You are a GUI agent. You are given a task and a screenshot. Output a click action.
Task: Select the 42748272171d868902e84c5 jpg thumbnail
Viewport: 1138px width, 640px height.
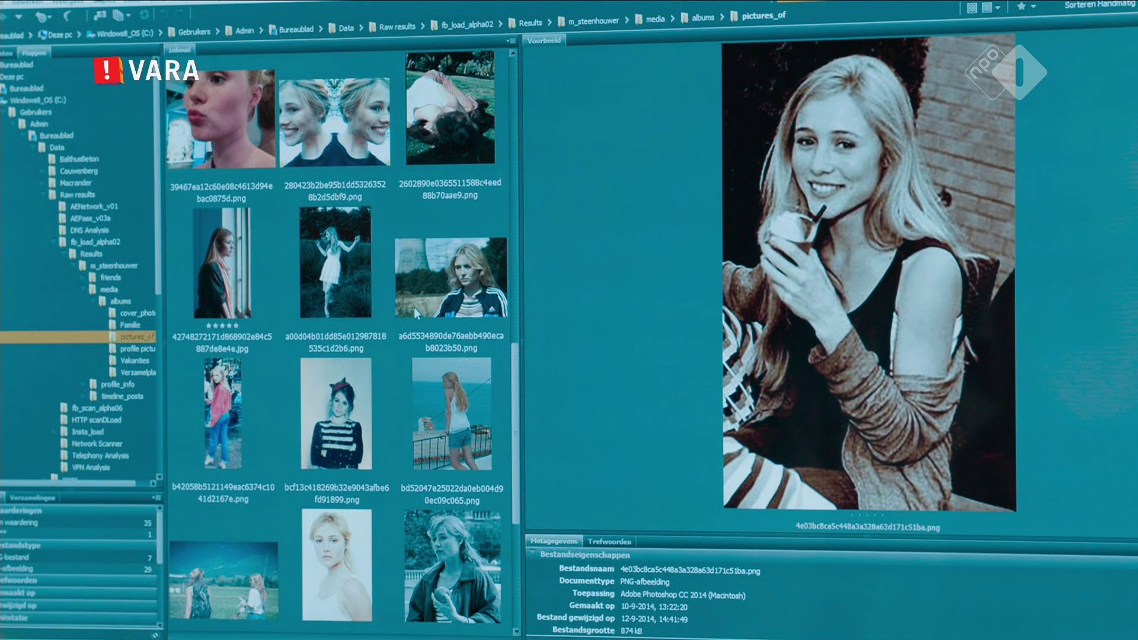pos(222,263)
